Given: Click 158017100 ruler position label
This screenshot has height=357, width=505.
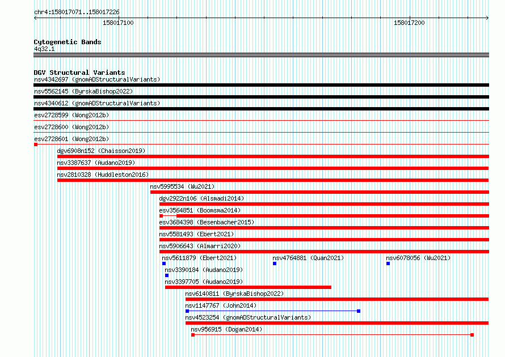Looking at the screenshot, I should coord(118,23).
